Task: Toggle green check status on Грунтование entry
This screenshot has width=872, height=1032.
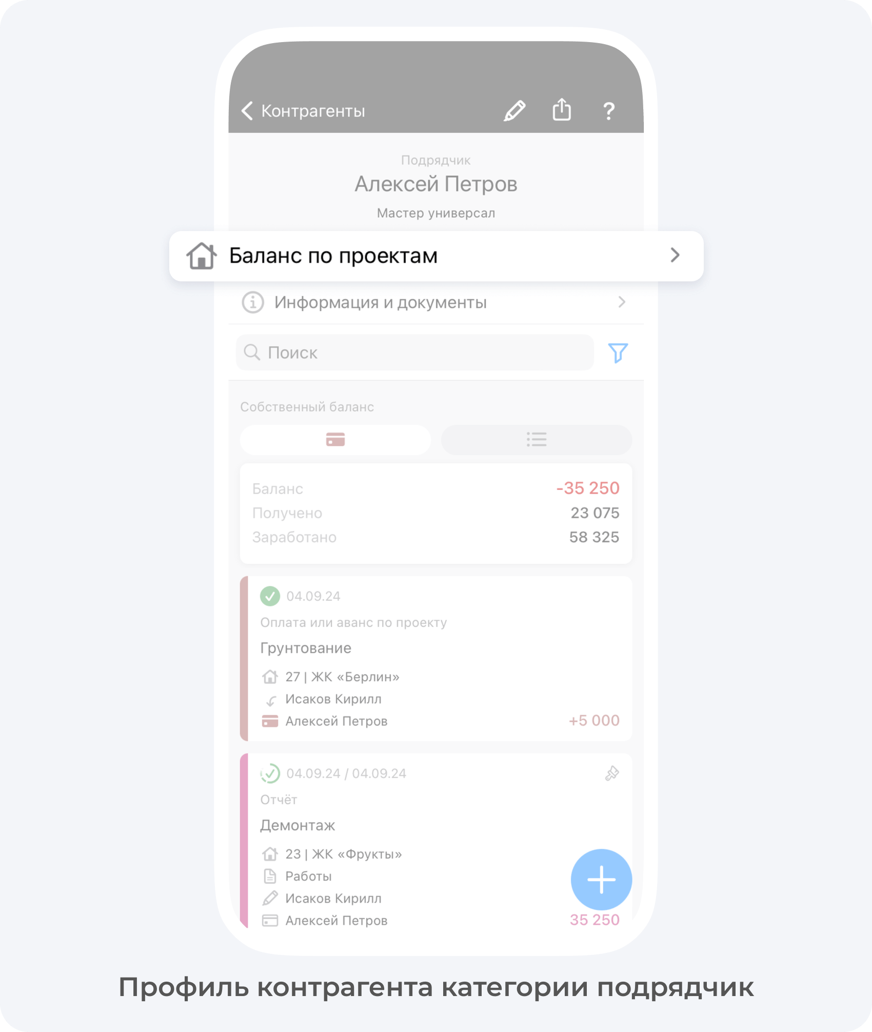Action: tap(270, 596)
